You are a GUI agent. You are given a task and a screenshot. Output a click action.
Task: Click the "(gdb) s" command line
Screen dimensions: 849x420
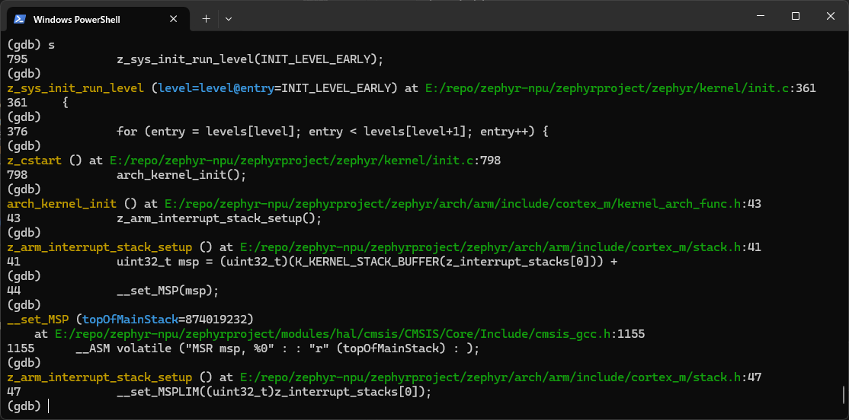point(30,45)
